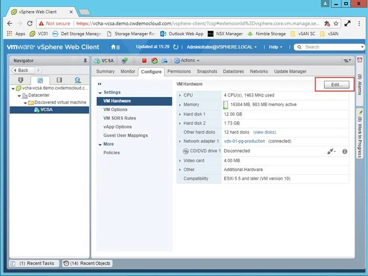This screenshot has height=276, width=368.
Task: Select VM SDRS Rules
Action: [119, 118]
